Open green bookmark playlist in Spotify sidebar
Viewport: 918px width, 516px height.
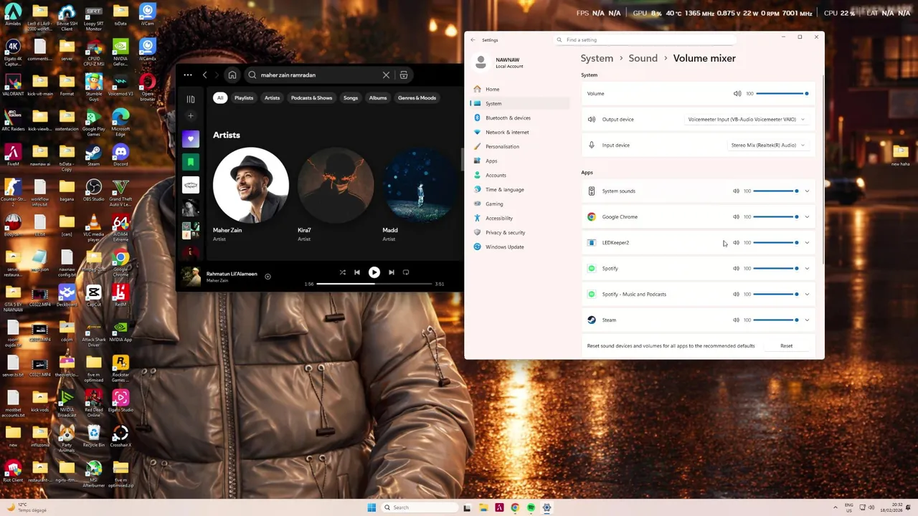pyautogui.click(x=191, y=162)
